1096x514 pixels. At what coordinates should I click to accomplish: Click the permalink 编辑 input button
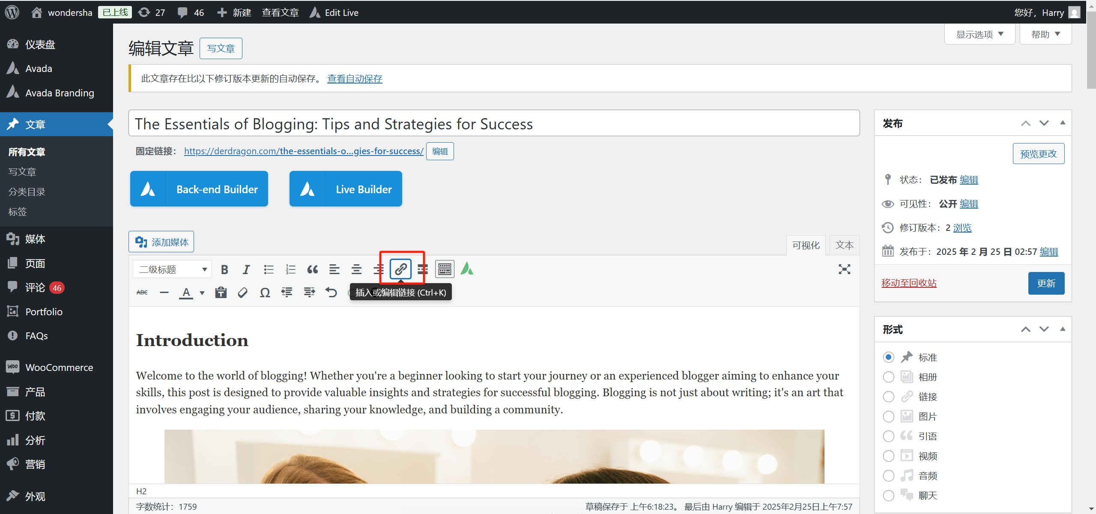click(439, 151)
